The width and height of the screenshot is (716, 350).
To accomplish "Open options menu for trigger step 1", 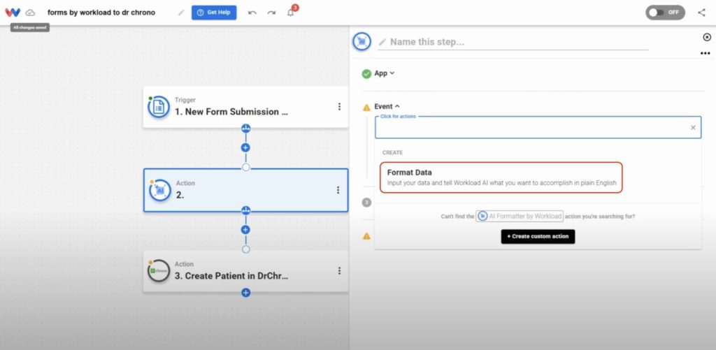I will click(339, 106).
